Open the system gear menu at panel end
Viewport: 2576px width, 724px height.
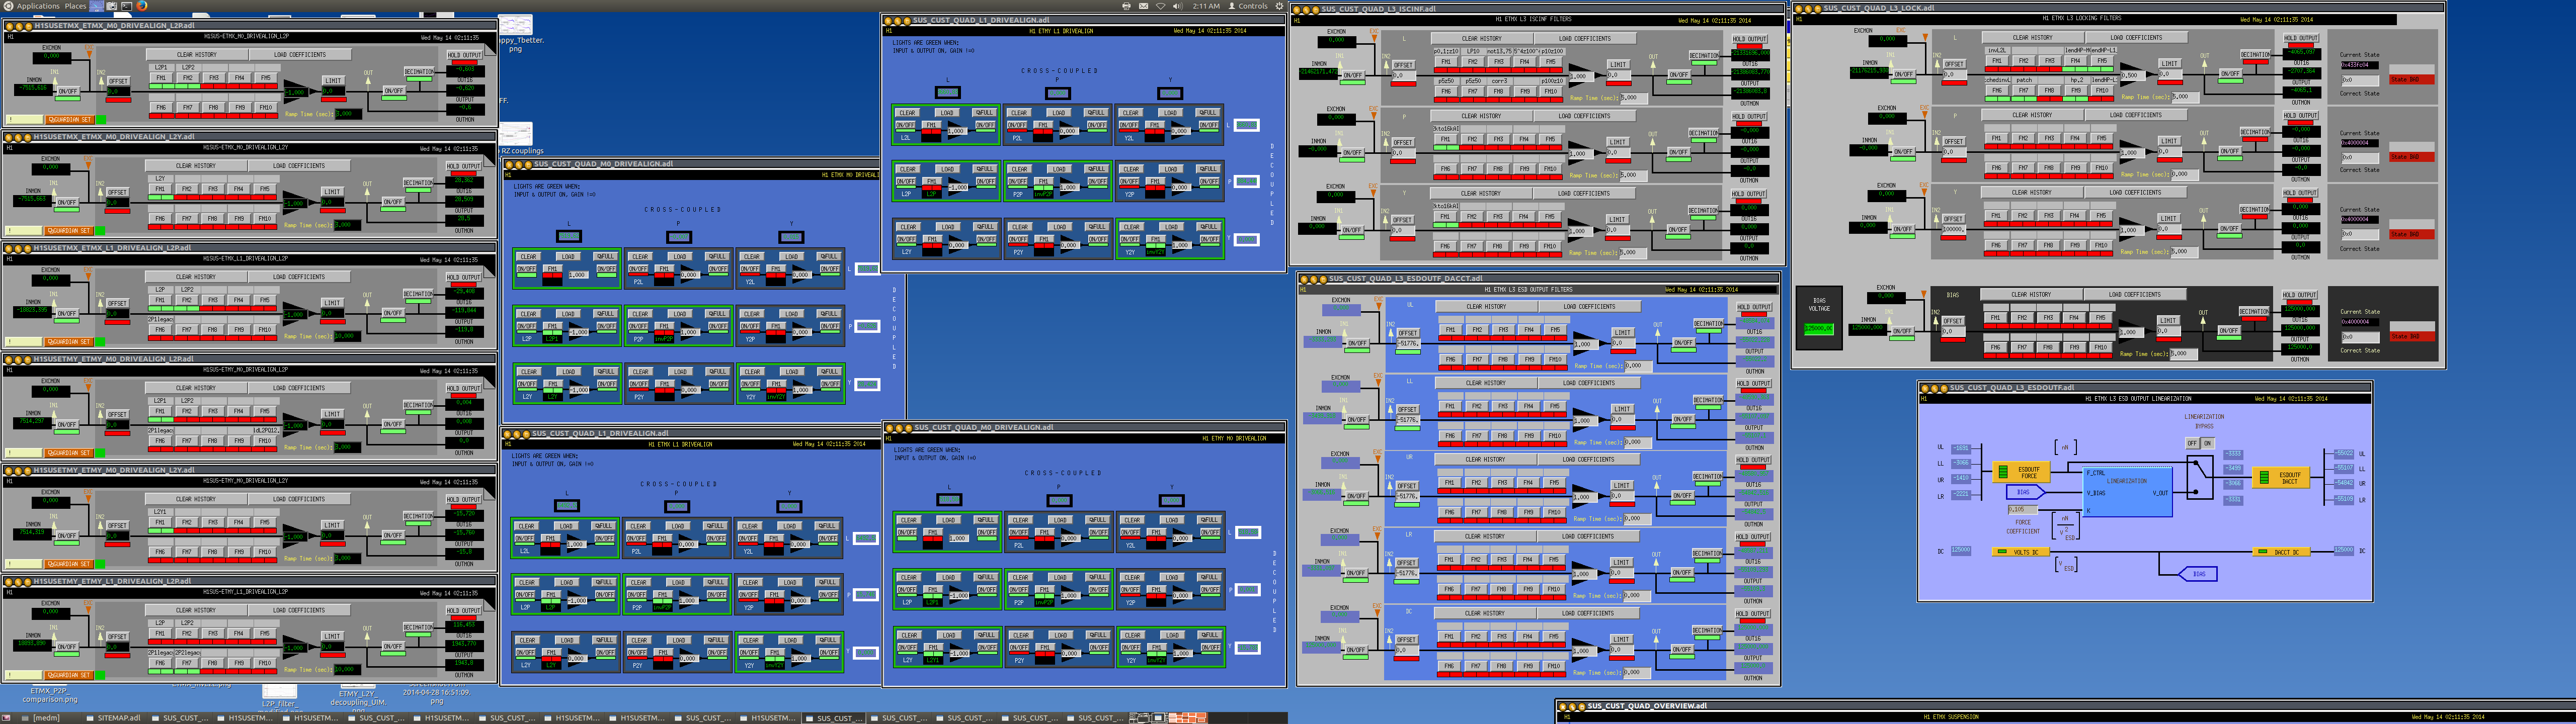(x=1279, y=6)
